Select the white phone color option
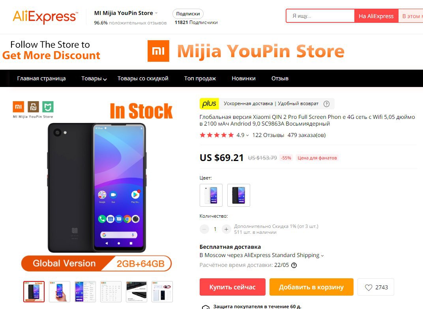This screenshot has height=309, width=423. point(211,195)
